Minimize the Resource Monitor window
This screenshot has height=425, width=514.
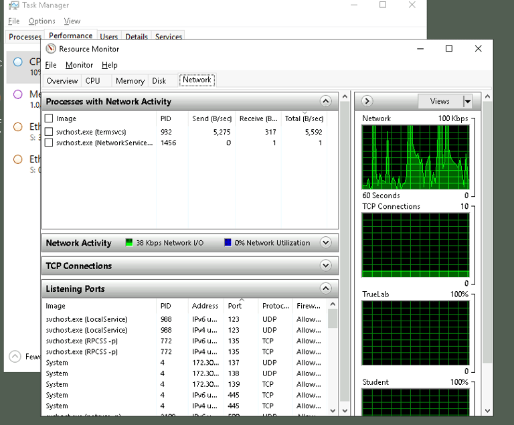click(420, 49)
